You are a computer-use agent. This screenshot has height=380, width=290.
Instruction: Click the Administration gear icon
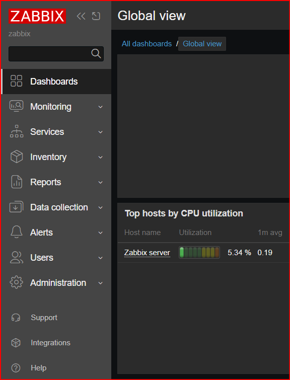16,282
